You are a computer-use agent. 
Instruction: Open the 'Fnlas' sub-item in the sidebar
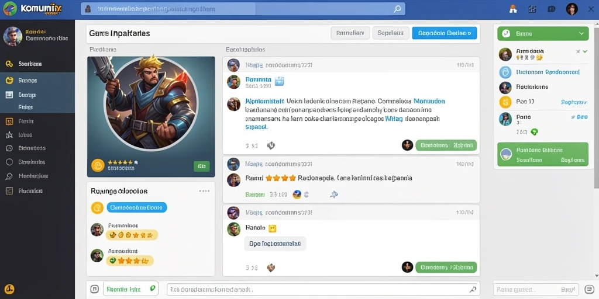[26, 107]
